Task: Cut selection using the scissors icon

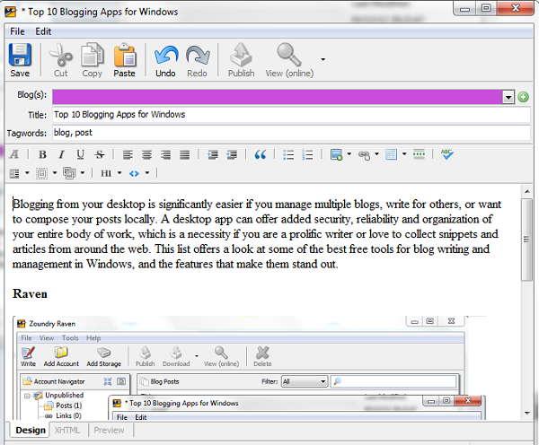Action: [x=60, y=60]
